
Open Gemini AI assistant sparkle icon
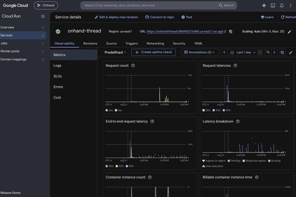(x=264, y=6)
